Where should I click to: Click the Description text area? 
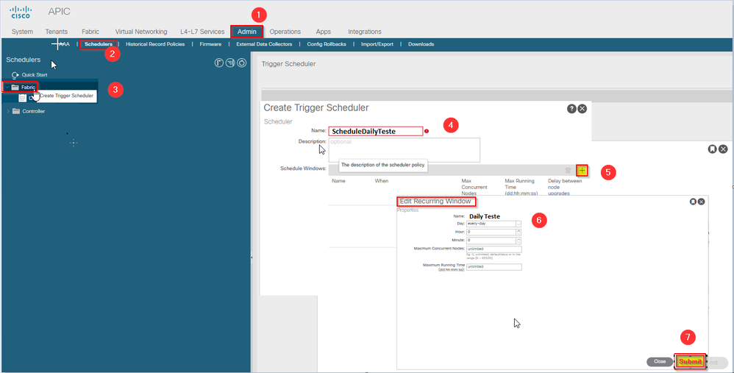point(404,150)
